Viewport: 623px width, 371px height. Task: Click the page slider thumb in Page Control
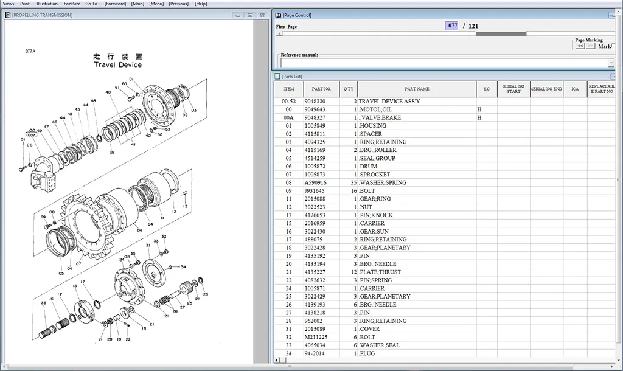(x=501, y=34)
